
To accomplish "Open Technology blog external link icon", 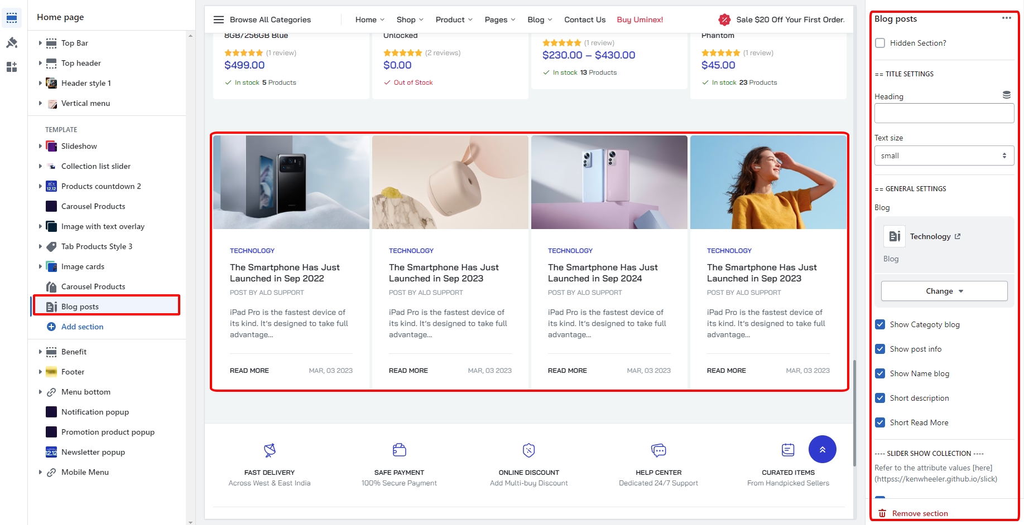I will (958, 236).
